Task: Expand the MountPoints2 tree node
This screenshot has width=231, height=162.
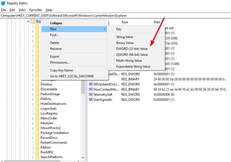Action: tap(33, 128)
